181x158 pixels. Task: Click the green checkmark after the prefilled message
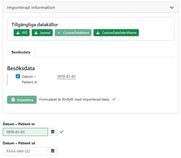pyautogui.click(x=114, y=99)
